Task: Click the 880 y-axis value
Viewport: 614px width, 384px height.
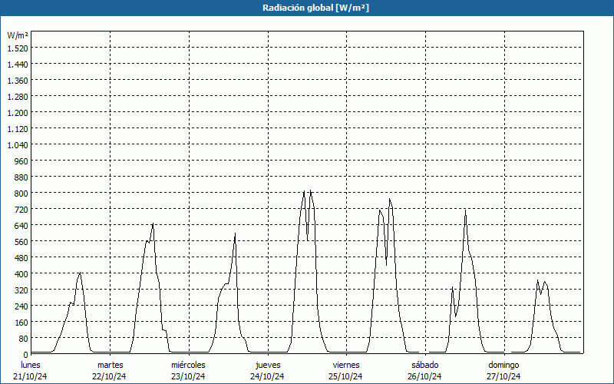Action: (x=21, y=177)
